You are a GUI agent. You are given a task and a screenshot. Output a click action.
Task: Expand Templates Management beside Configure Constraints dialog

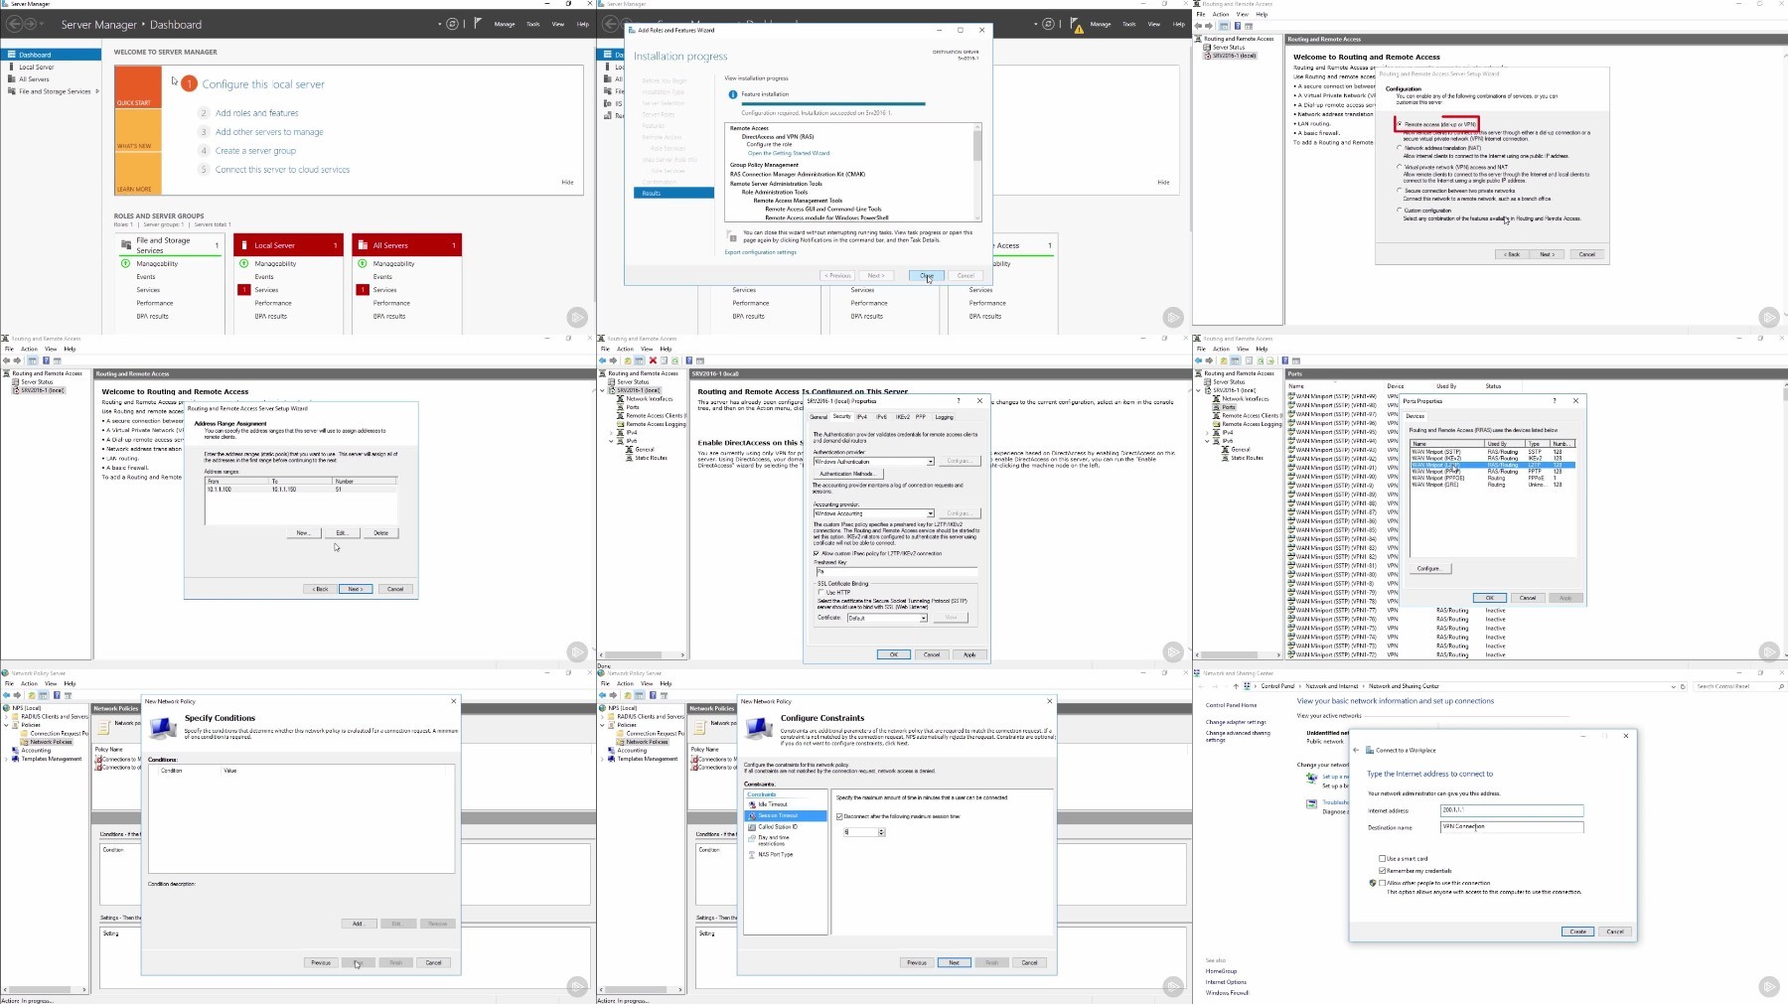click(603, 759)
